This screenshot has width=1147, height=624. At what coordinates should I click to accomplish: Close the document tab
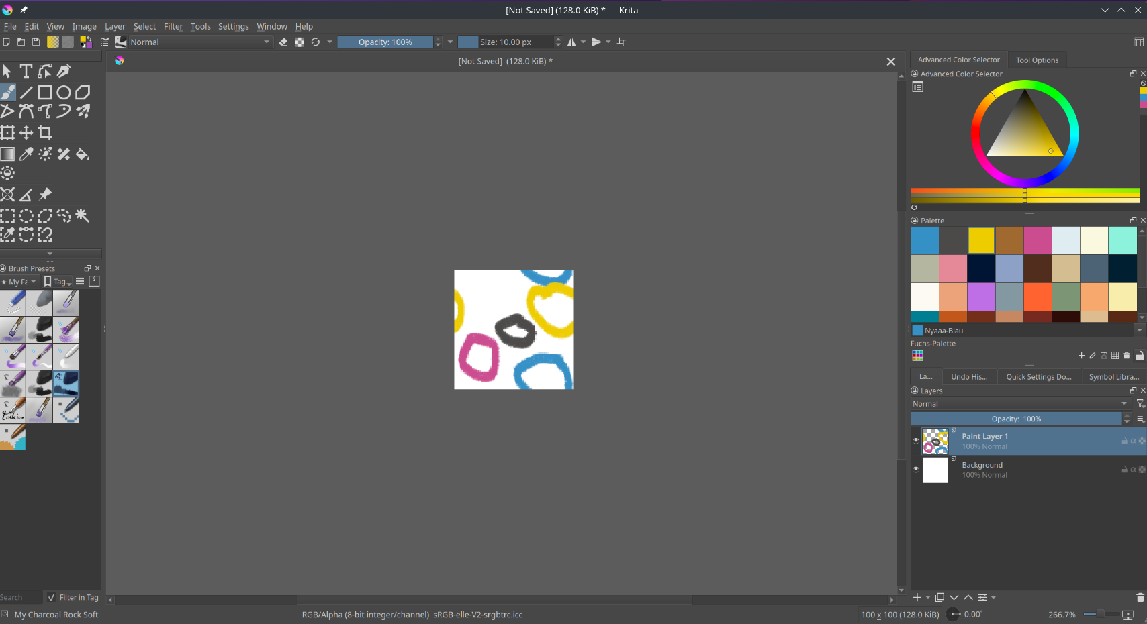tap(891, 62)
